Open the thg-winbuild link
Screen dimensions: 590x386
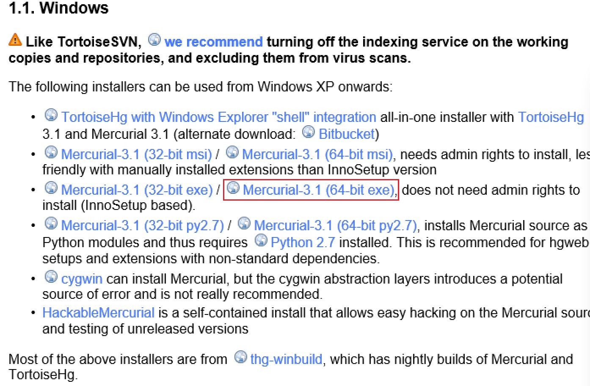click(286, 359)
